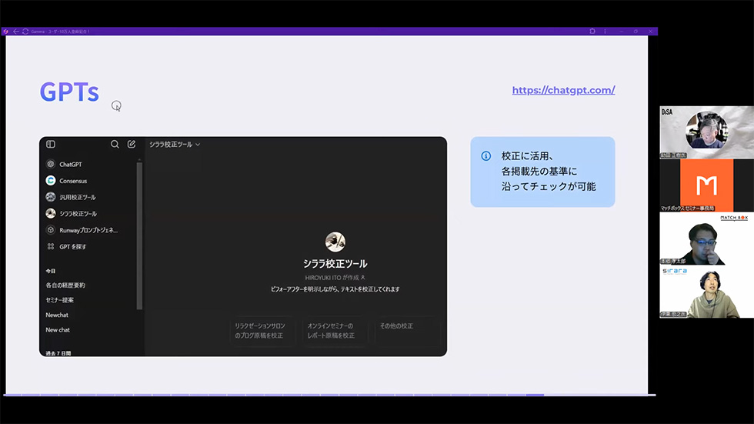Click the 過去 7 日間 section label
Screen dimensions: 754x424
pos(58,353)
